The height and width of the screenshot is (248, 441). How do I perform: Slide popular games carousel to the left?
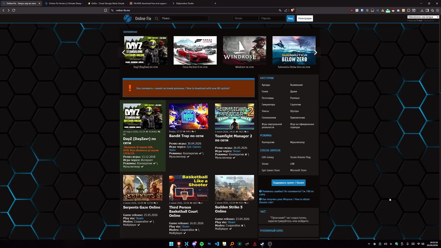(x=124, y=53)
